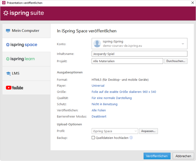Enable the Quelldateien hochladen checkbox
This screenshot has height=161, width=196.
pos(93,138)
